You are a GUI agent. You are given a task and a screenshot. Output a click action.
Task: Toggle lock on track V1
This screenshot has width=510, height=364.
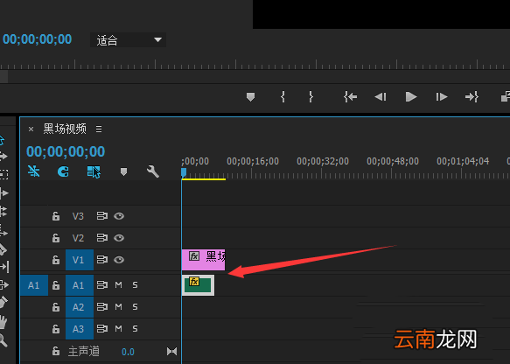point(56,260)
